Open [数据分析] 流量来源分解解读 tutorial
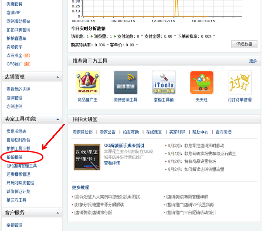This screenshot has width=262, height=231. coord(99,205)
